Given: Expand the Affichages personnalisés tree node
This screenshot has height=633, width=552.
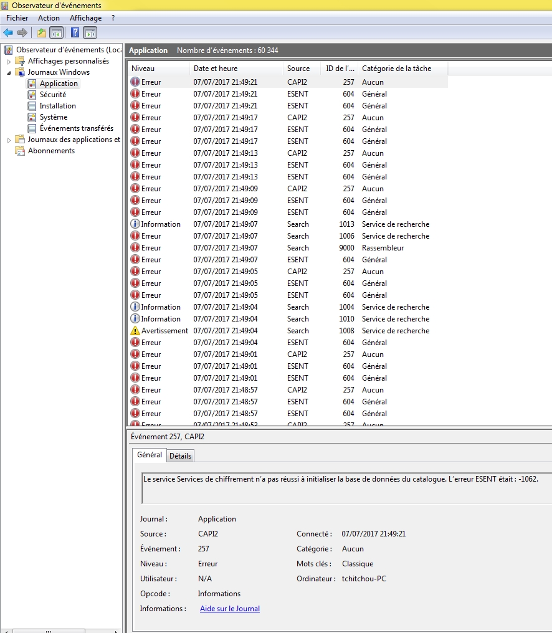Looking at the screenshot, I should pyautogui.click(x=9, y=62).
